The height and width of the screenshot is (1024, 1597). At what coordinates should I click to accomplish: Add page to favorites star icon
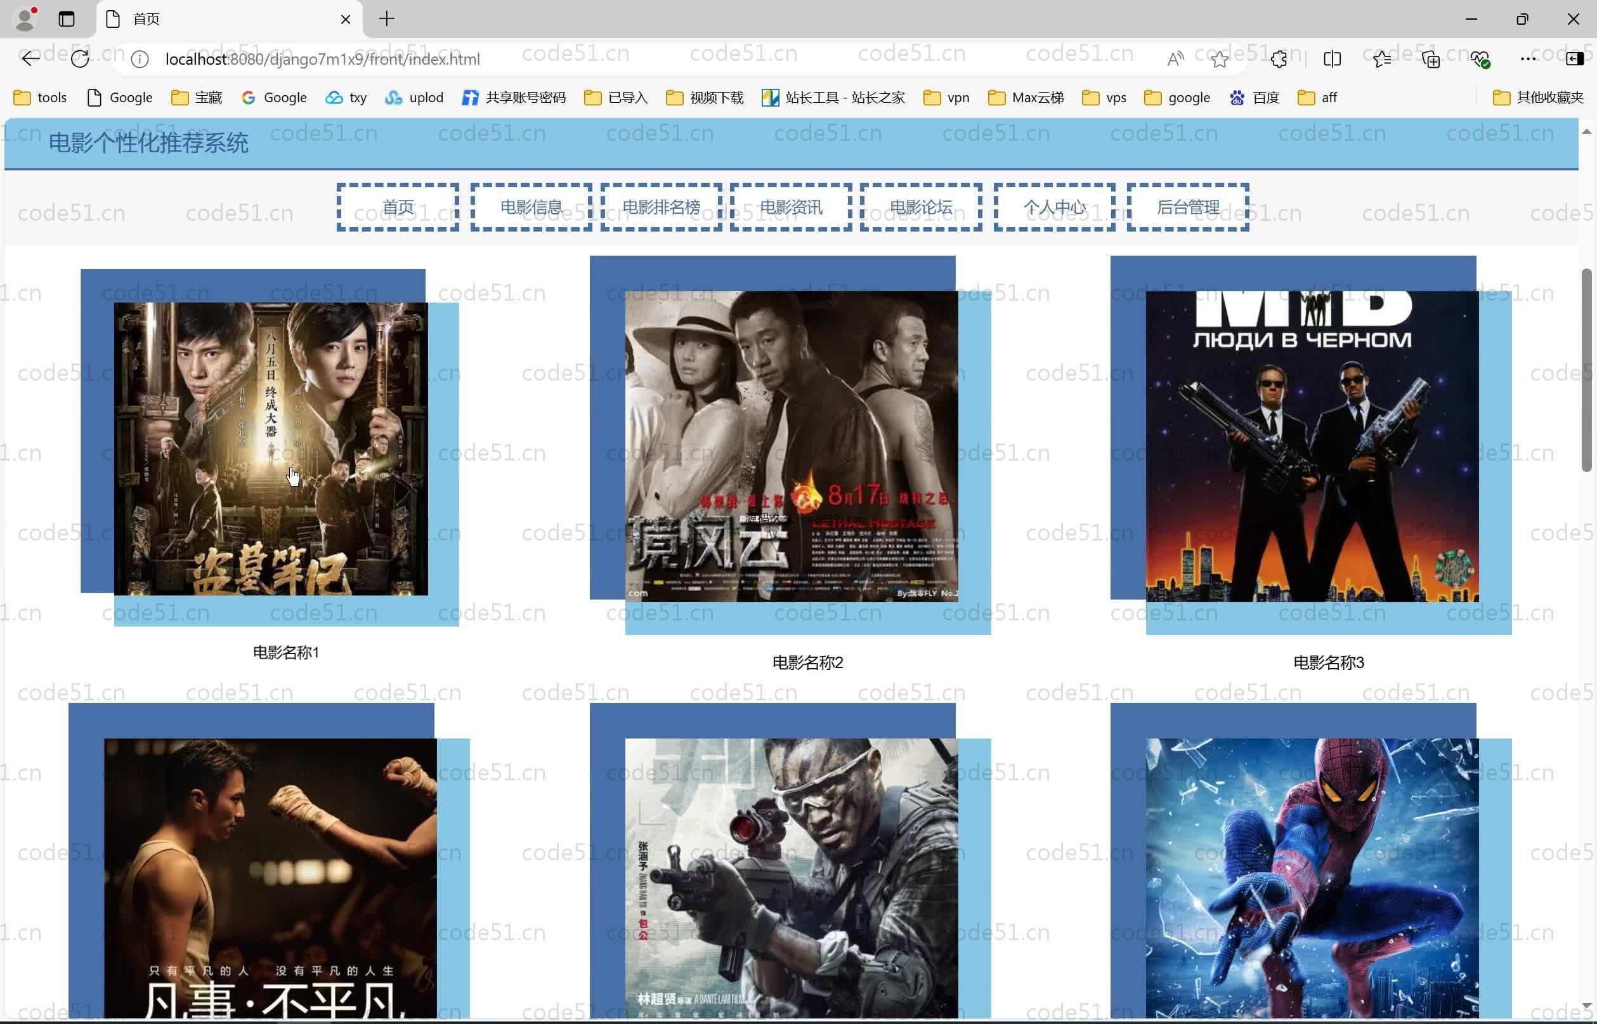[1219, 59]
